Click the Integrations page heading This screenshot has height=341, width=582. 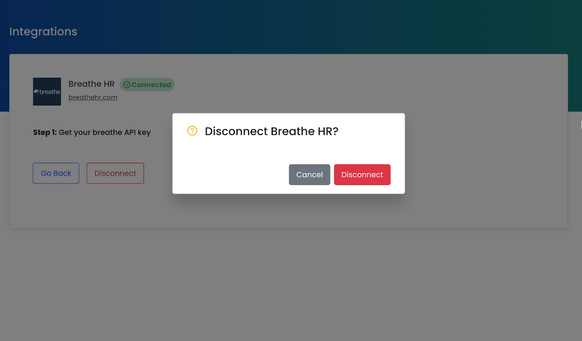[43, 32]
